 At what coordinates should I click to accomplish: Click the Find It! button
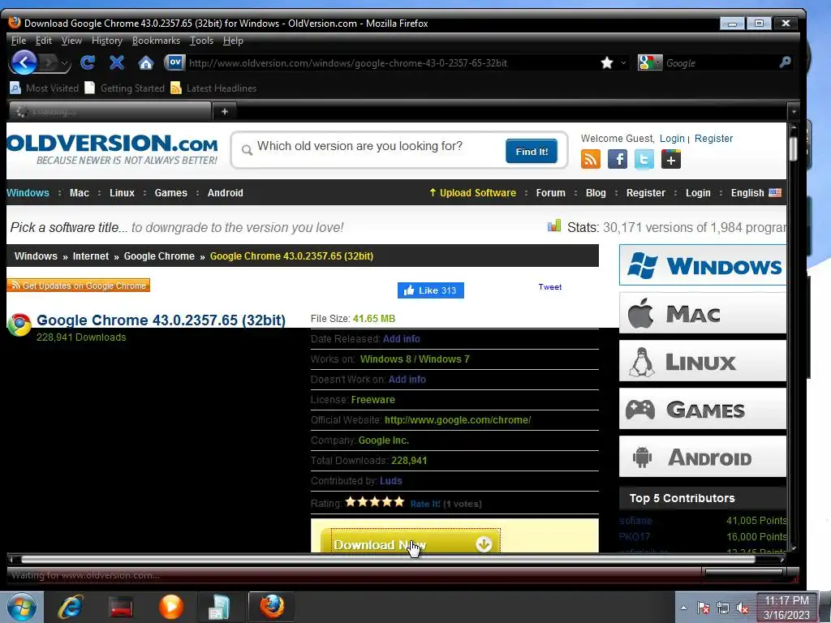tap(532, 152)
